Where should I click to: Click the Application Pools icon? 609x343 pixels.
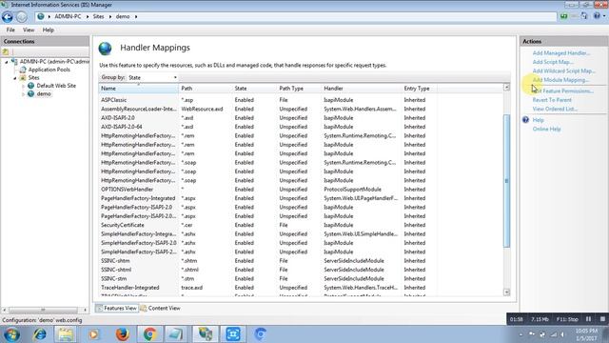[23, 70]
